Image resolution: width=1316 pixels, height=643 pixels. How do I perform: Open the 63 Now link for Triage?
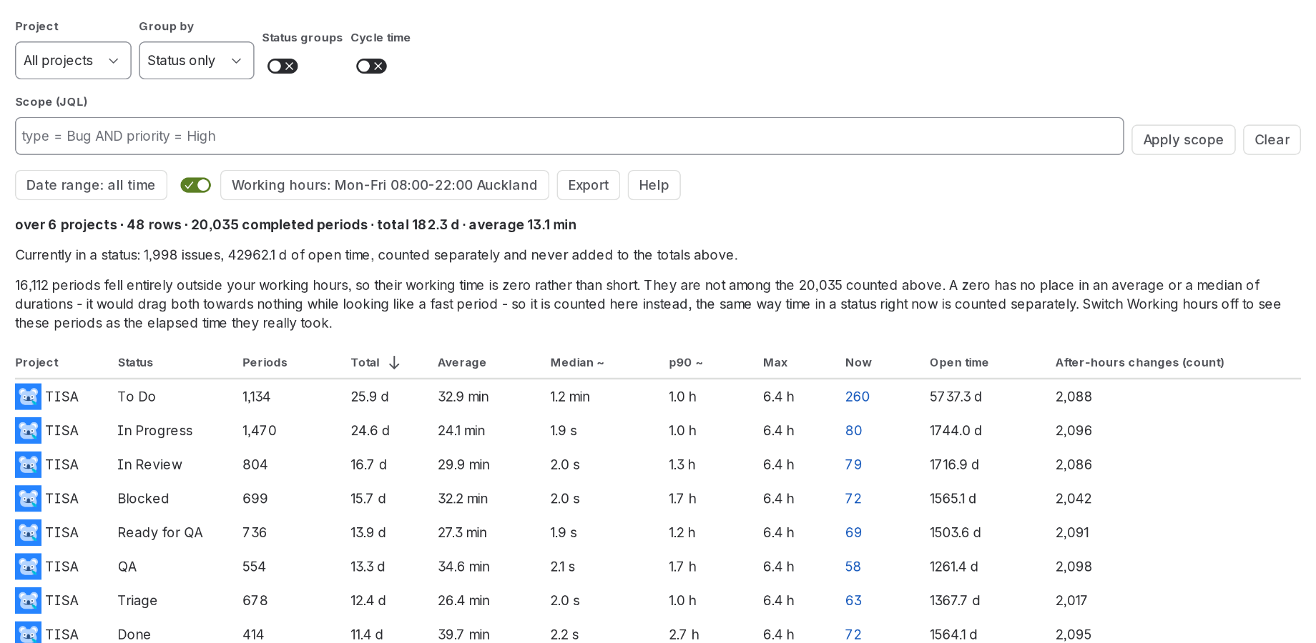853,601
